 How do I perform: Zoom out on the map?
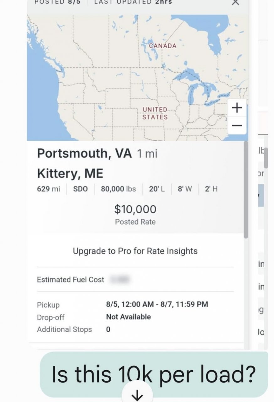coord(237,125)
